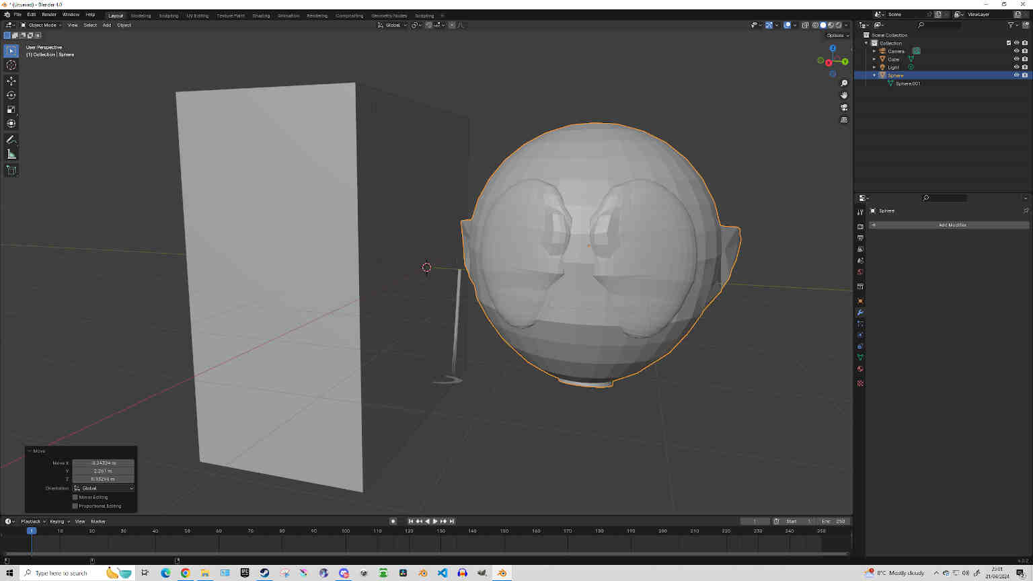The height and width of the screenshot is (581, 1033).
Task: Open the Keying dropdown in timeline
Action: click(59, 521)
